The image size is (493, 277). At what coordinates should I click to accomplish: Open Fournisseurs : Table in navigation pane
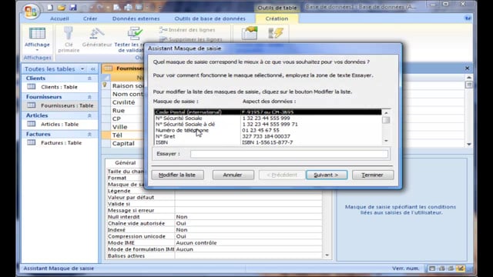pos(67,105)
